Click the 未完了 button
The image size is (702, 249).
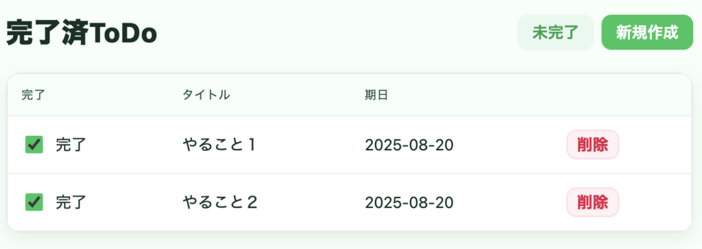click(x=555, y=32)
